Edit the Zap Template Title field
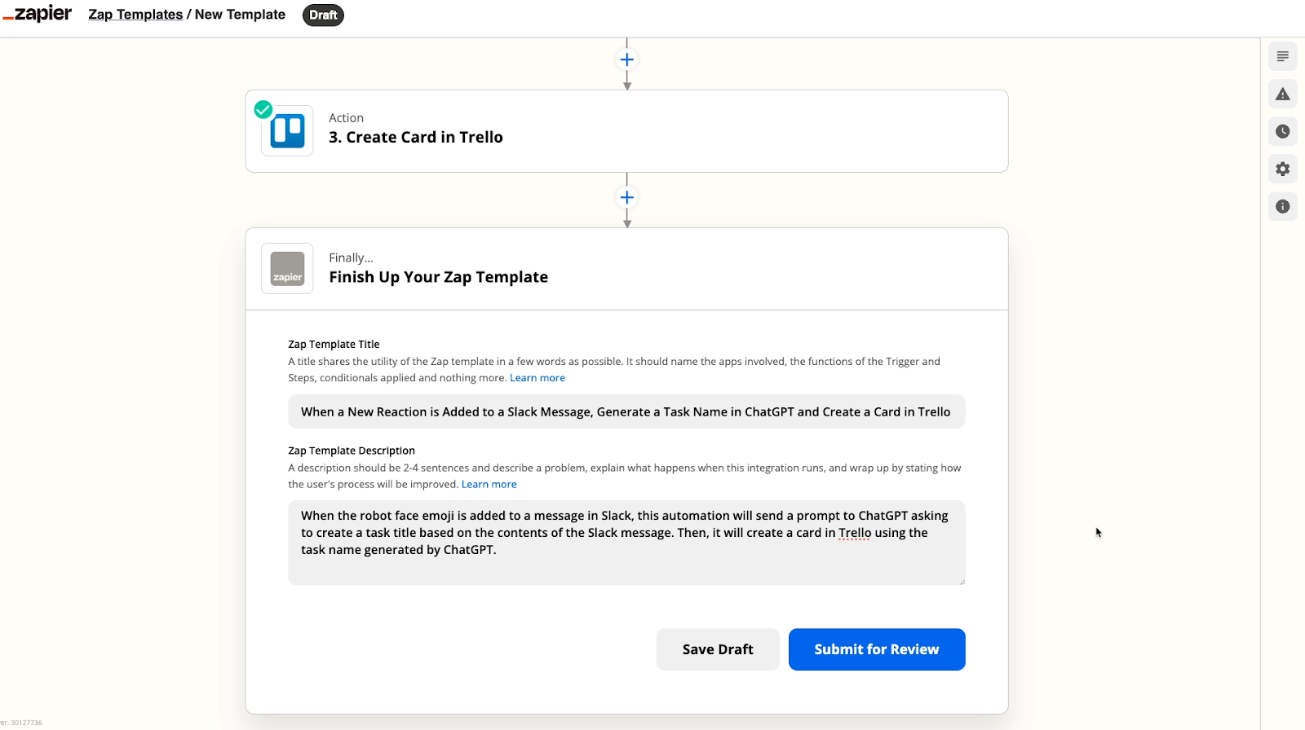 [626, 411]
